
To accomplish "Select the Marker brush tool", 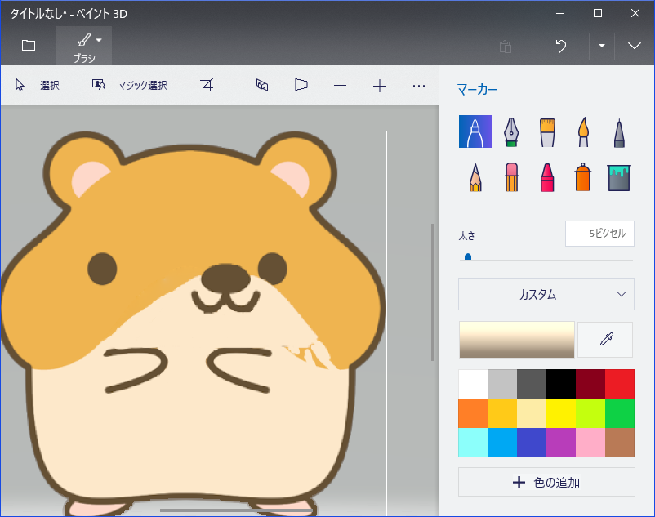I will (475, 131).
